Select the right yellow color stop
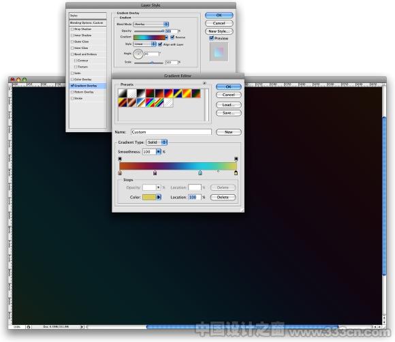 (x=236, y=172)
